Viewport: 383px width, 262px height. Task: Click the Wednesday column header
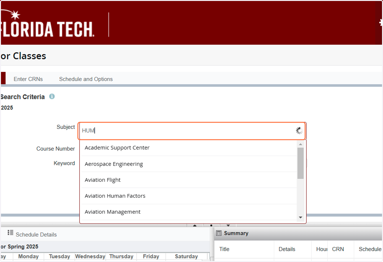[x=90, y=256]
